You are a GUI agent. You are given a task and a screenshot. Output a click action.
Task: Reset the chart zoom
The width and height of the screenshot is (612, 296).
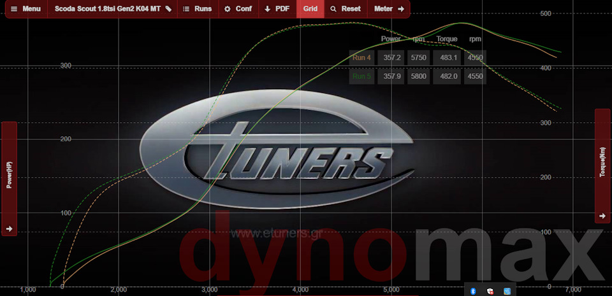tap(346, 9)
